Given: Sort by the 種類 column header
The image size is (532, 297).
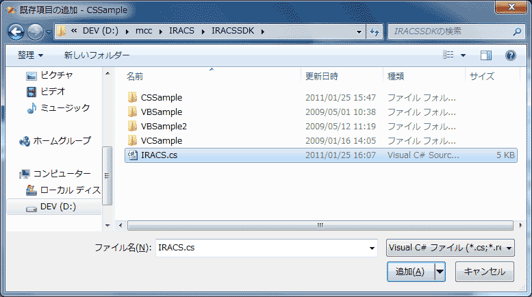Looking at the screenshot, I should [396, 77].
